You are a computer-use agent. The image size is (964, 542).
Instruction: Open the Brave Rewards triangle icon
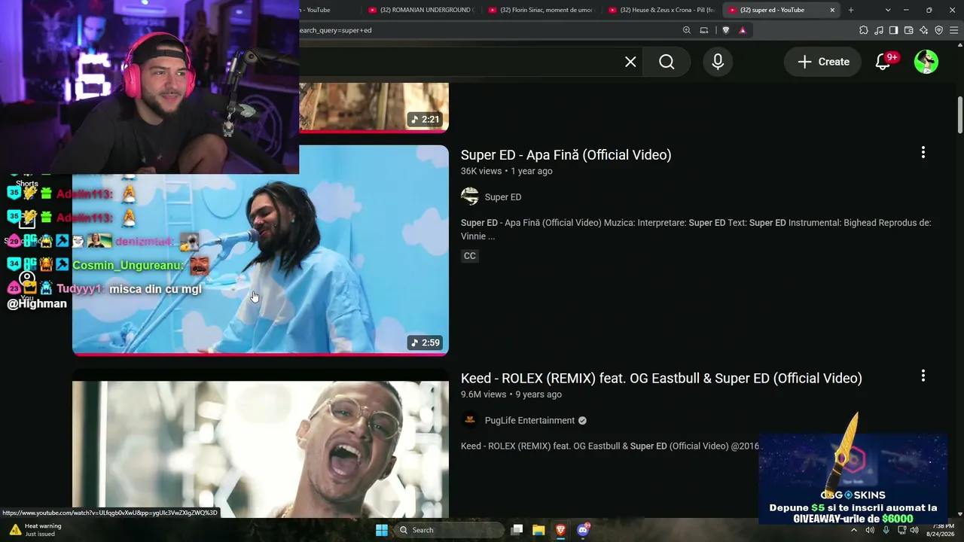click(743, 30)
